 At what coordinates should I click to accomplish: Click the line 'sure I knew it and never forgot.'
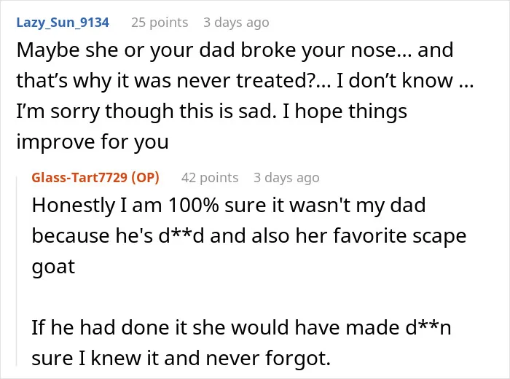tap(181, 358)
